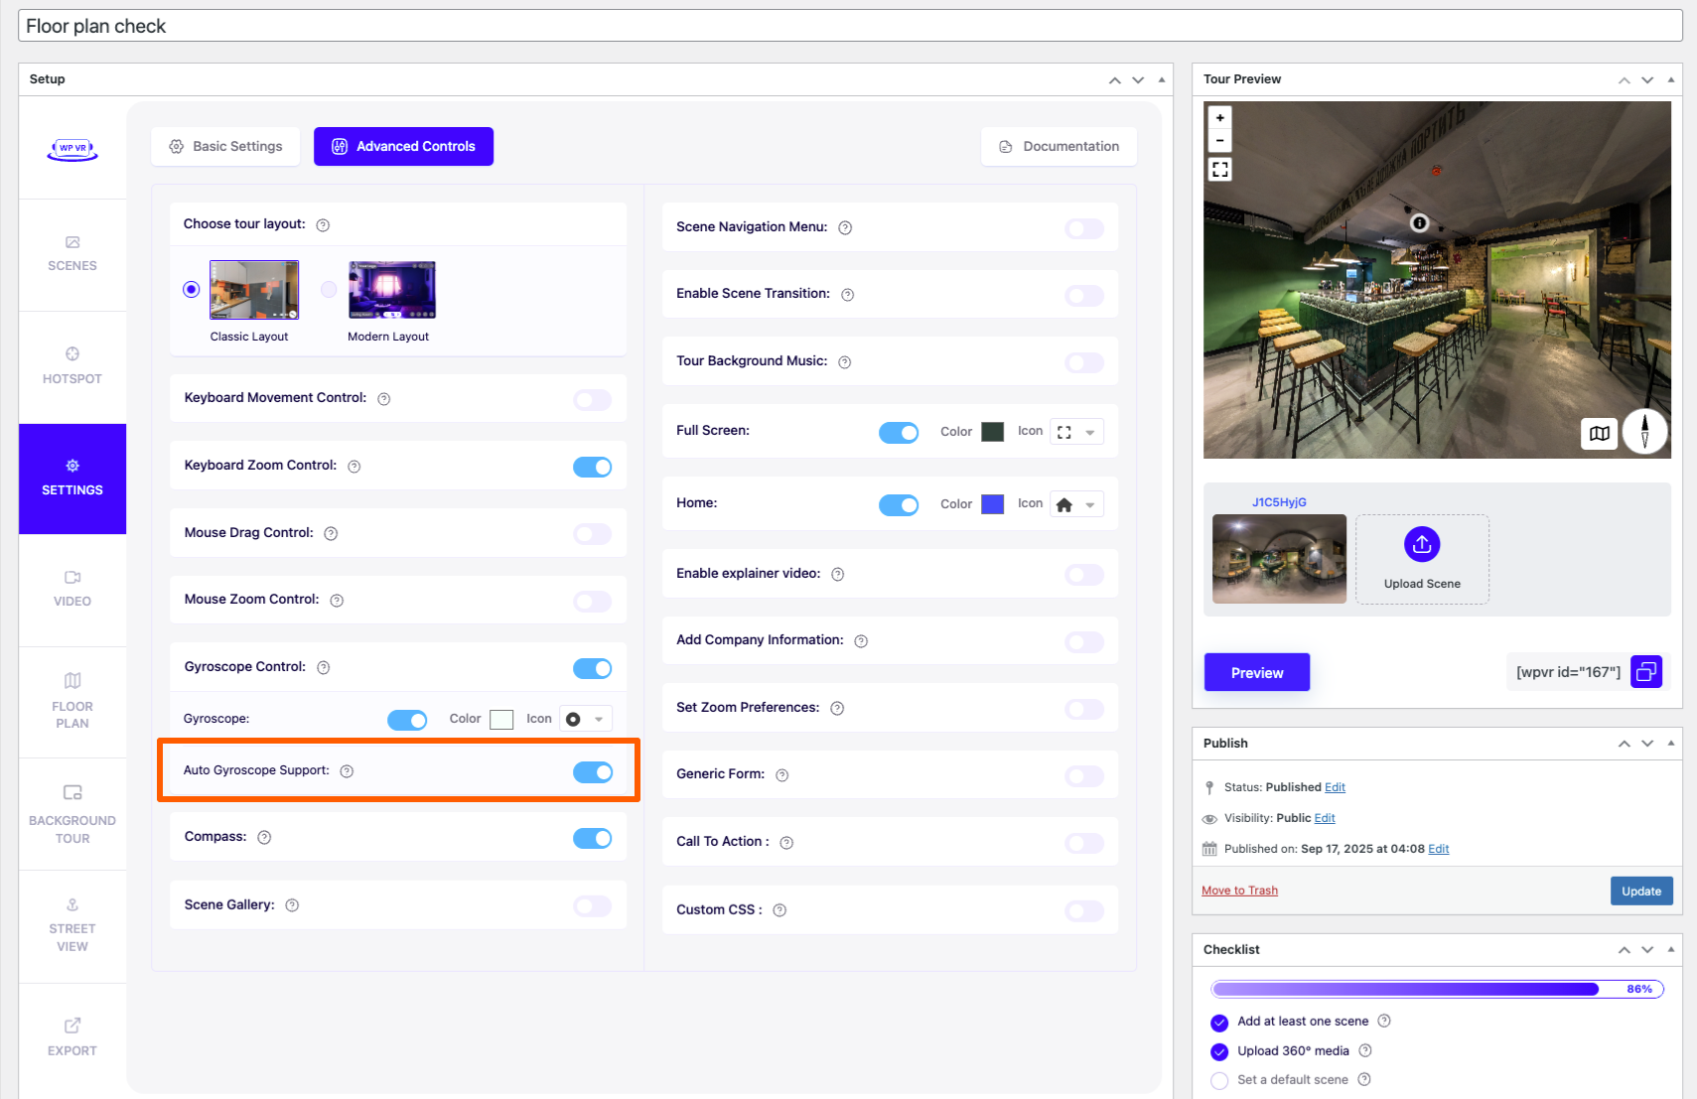Viewport: 1697px width, 1099px height.
Task: Open the Home color swatch
Action: tap(992, 504)
